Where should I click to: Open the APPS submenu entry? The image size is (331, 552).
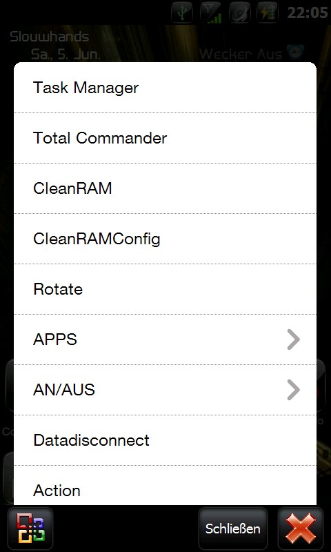point(165,339)
